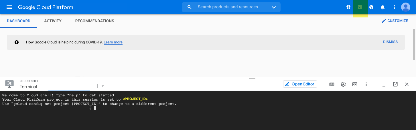The image size is (416, 130).
Task: Open the Cloud Shell three-dot more menu
Action: click(366, 84)
